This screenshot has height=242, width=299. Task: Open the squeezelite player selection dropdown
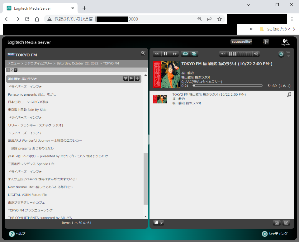[266, 42]
